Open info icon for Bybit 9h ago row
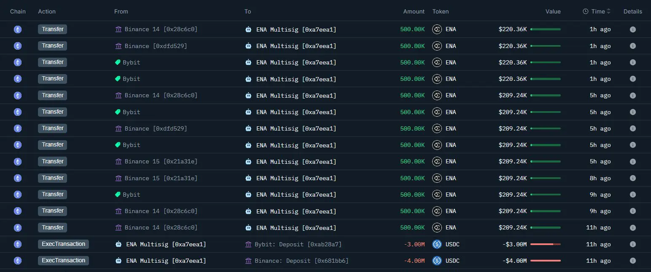The height and width of the screenshot is (272, 651). (x=632, y=195)
